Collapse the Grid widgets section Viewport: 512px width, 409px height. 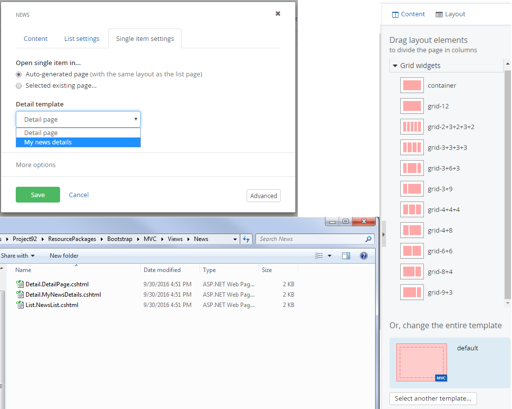coord(395,65)
